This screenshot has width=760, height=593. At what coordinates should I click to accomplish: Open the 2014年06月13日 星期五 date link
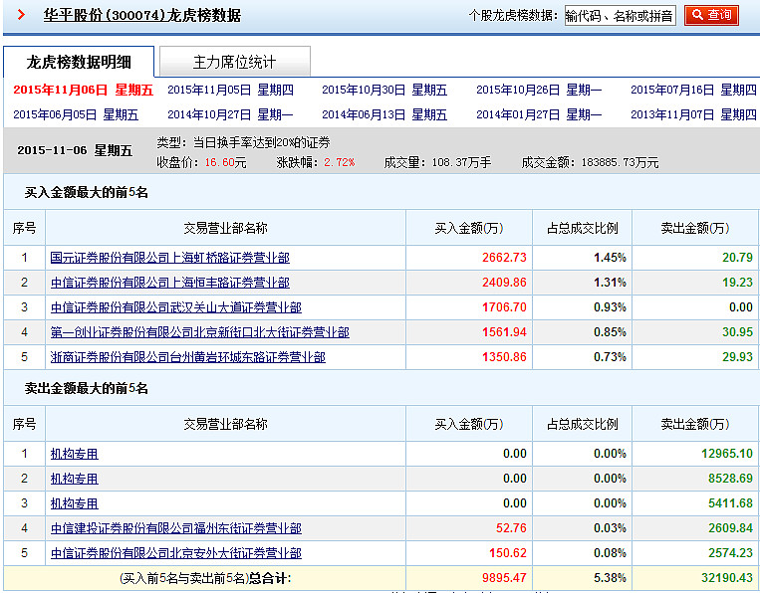(384, 114)
